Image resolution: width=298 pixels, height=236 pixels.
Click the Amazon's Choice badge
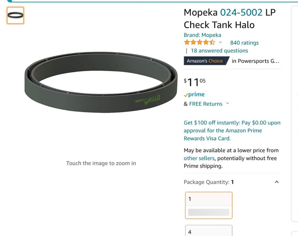pyautogui.click(x=205, y=61)
